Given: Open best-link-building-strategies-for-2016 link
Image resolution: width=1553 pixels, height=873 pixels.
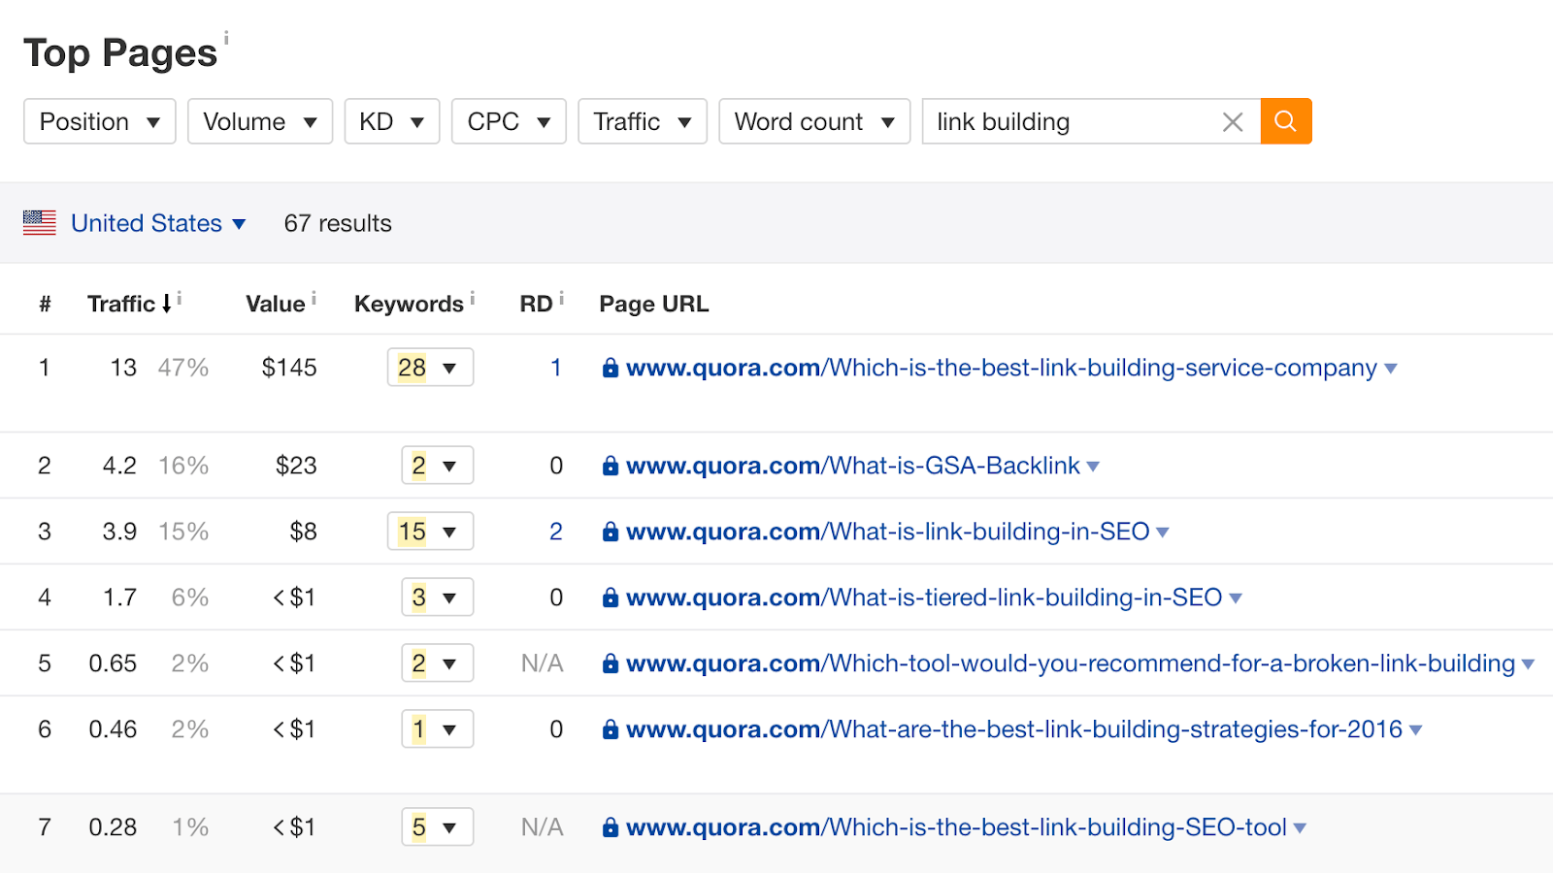Looking at the screenshot, I should click(x=1014, y=729).
